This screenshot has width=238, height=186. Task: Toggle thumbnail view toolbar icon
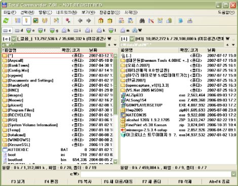35,21
